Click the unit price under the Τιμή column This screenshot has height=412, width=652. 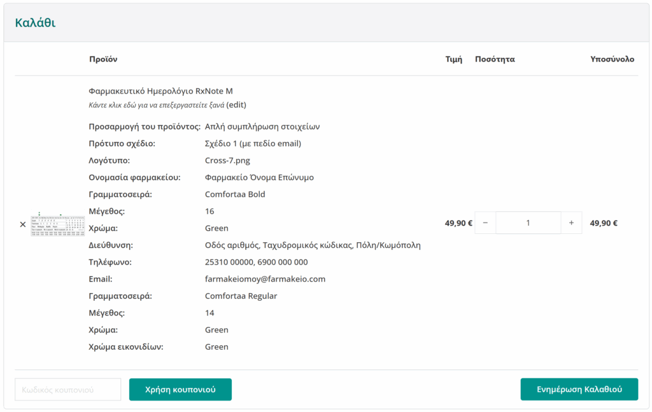(x=458, y=223)
